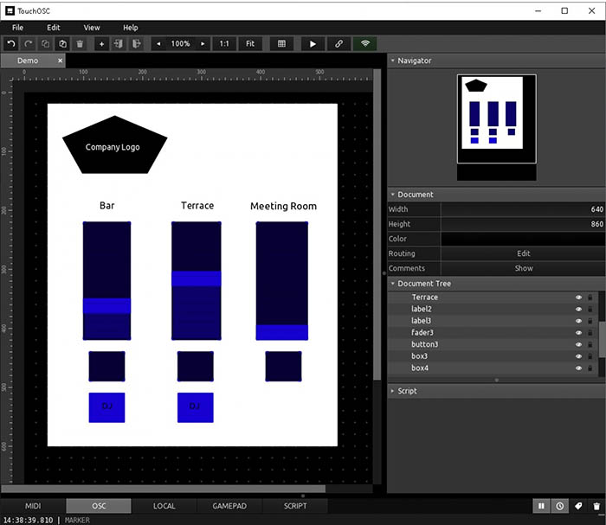Screen dimensions: 606x525
Task: Click the tag icon in log bar
Action: pos(579,506)
